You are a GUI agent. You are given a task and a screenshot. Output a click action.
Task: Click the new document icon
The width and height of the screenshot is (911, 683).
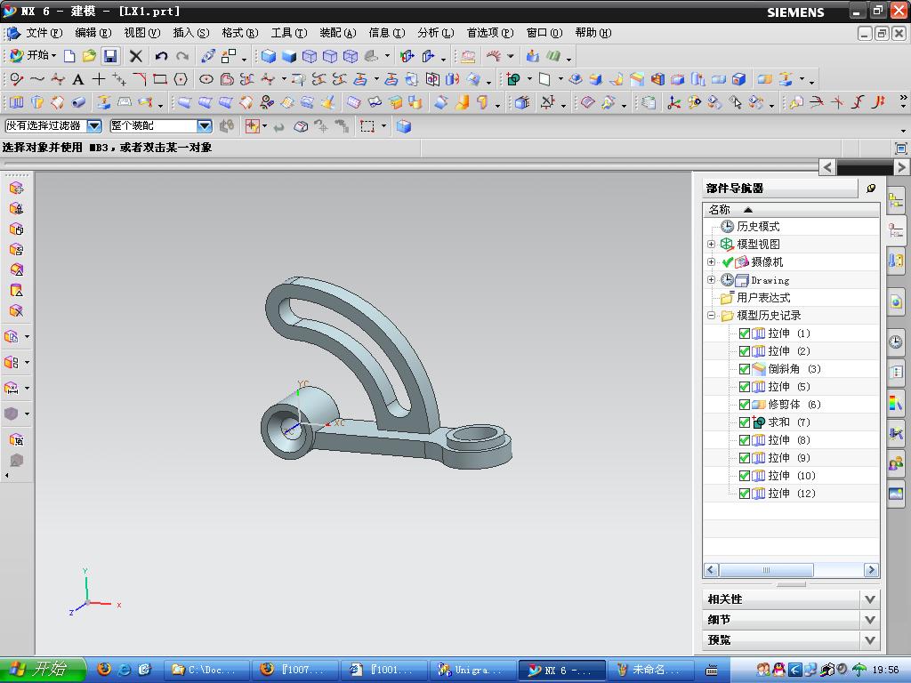click(x=69, y=56)
